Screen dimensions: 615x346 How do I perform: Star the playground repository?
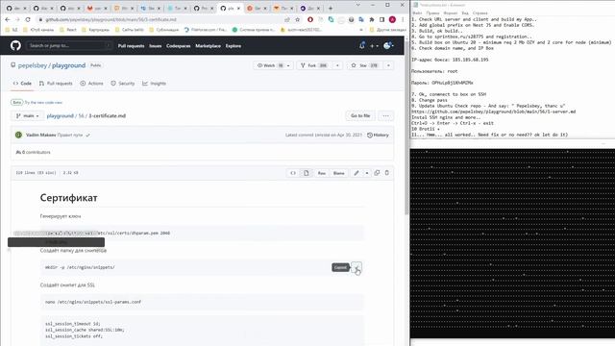[365, 65]
